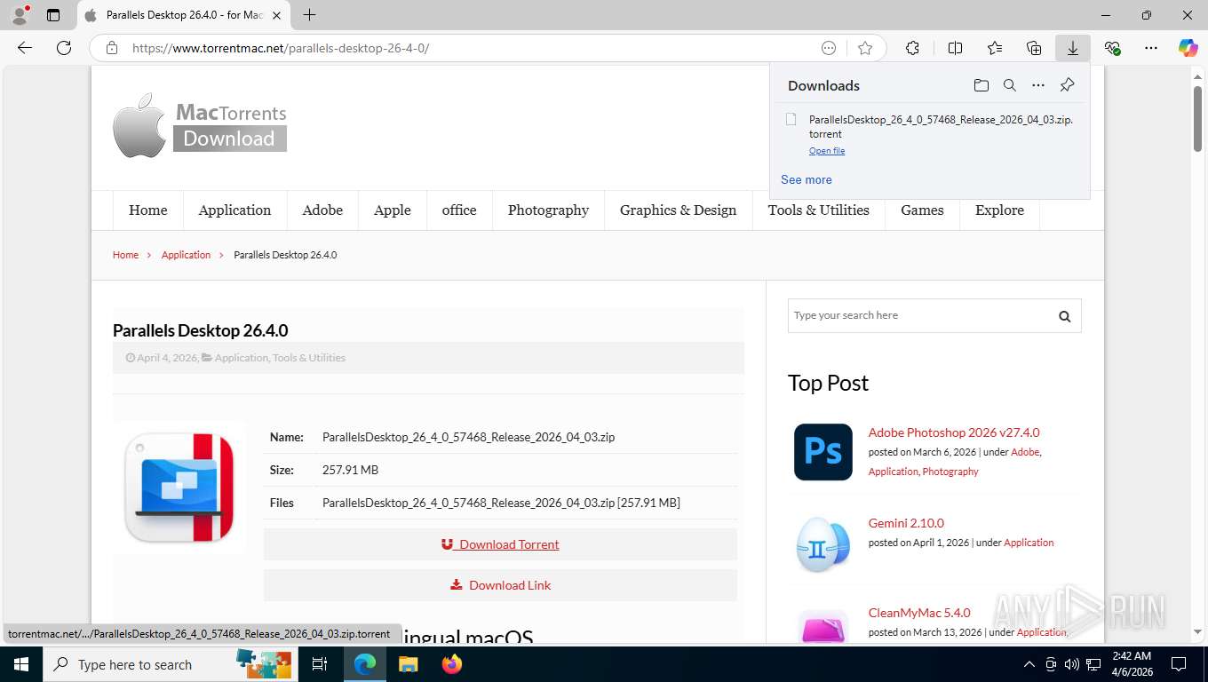Click See more in Downloads panel
Screen dimensions: 1208x682
click(x=807, y=179)
